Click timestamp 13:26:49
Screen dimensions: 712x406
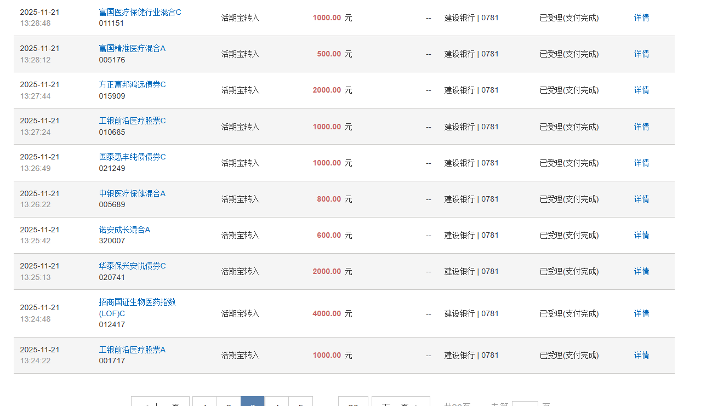(x=35, y=168)
